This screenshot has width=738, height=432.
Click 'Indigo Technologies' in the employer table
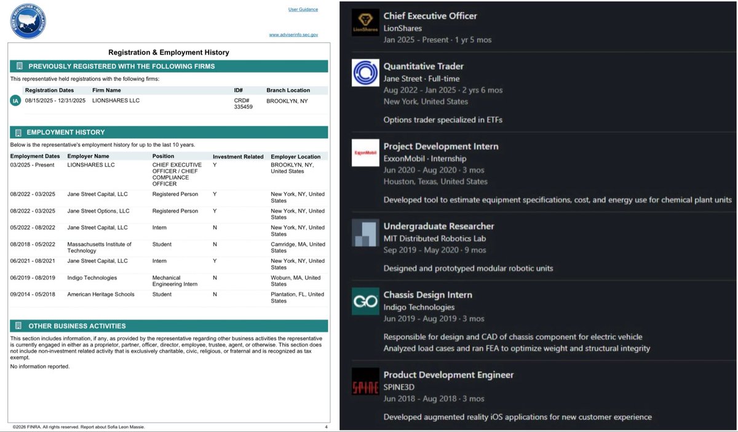pos(91,278)
